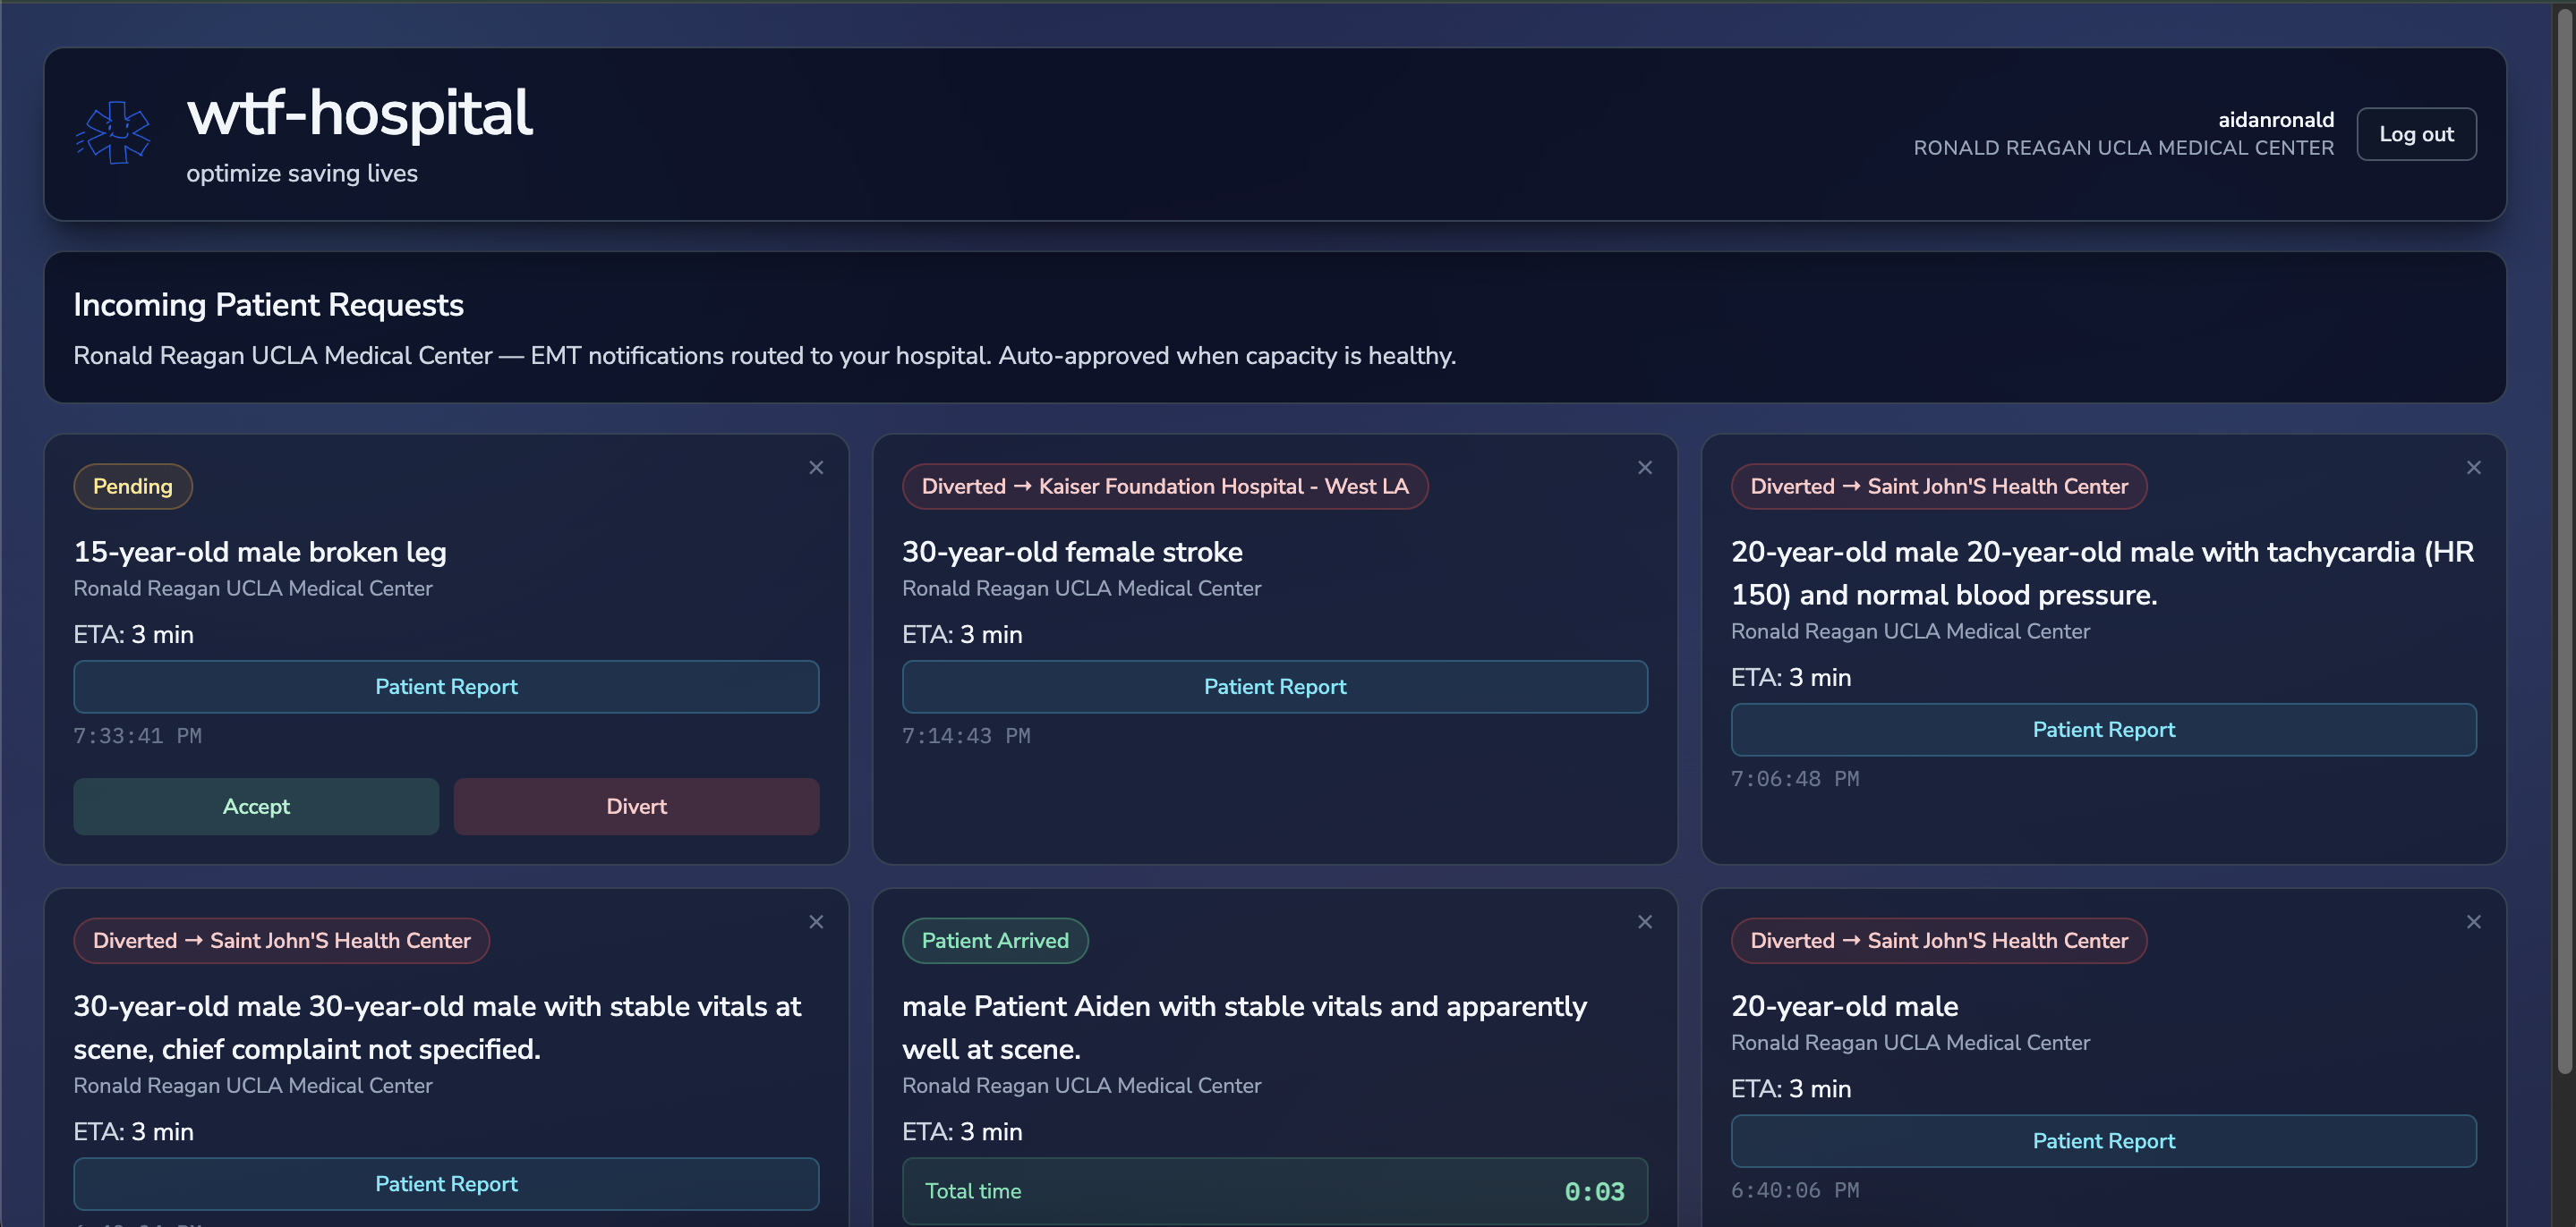Click the Pending status badge
This screenshot has height=1227, width=2576.
pyautogui.click(x=133, y=487)
